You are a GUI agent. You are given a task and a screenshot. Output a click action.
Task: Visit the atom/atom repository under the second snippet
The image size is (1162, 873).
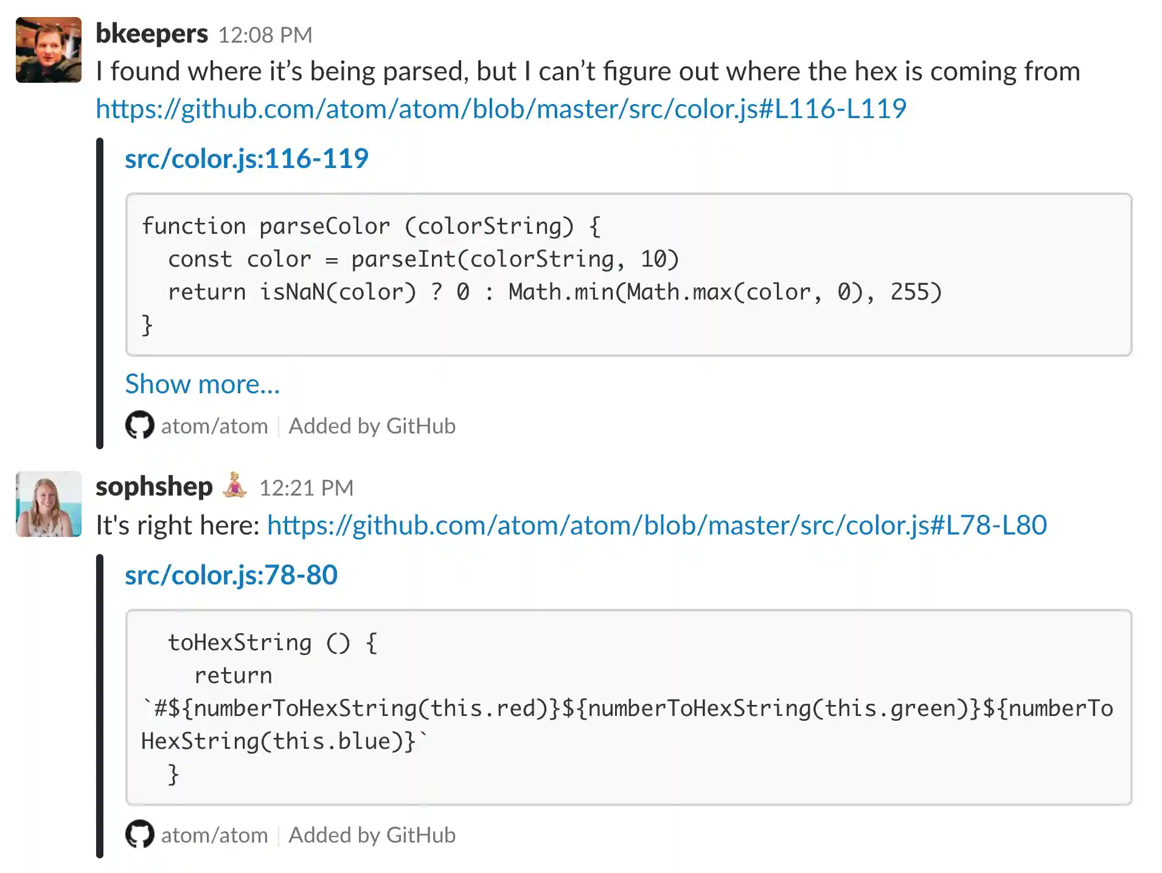[x=214, y=835]
